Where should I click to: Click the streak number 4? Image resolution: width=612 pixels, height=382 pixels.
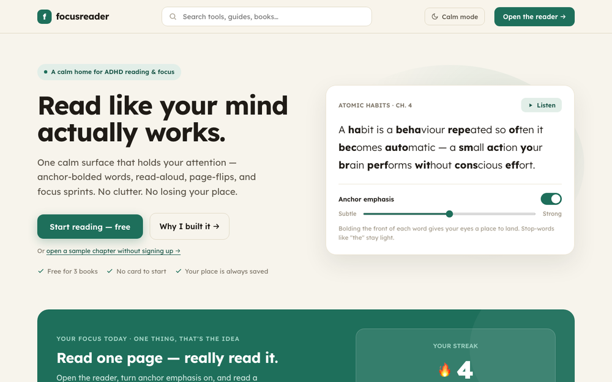click(465, 370)
